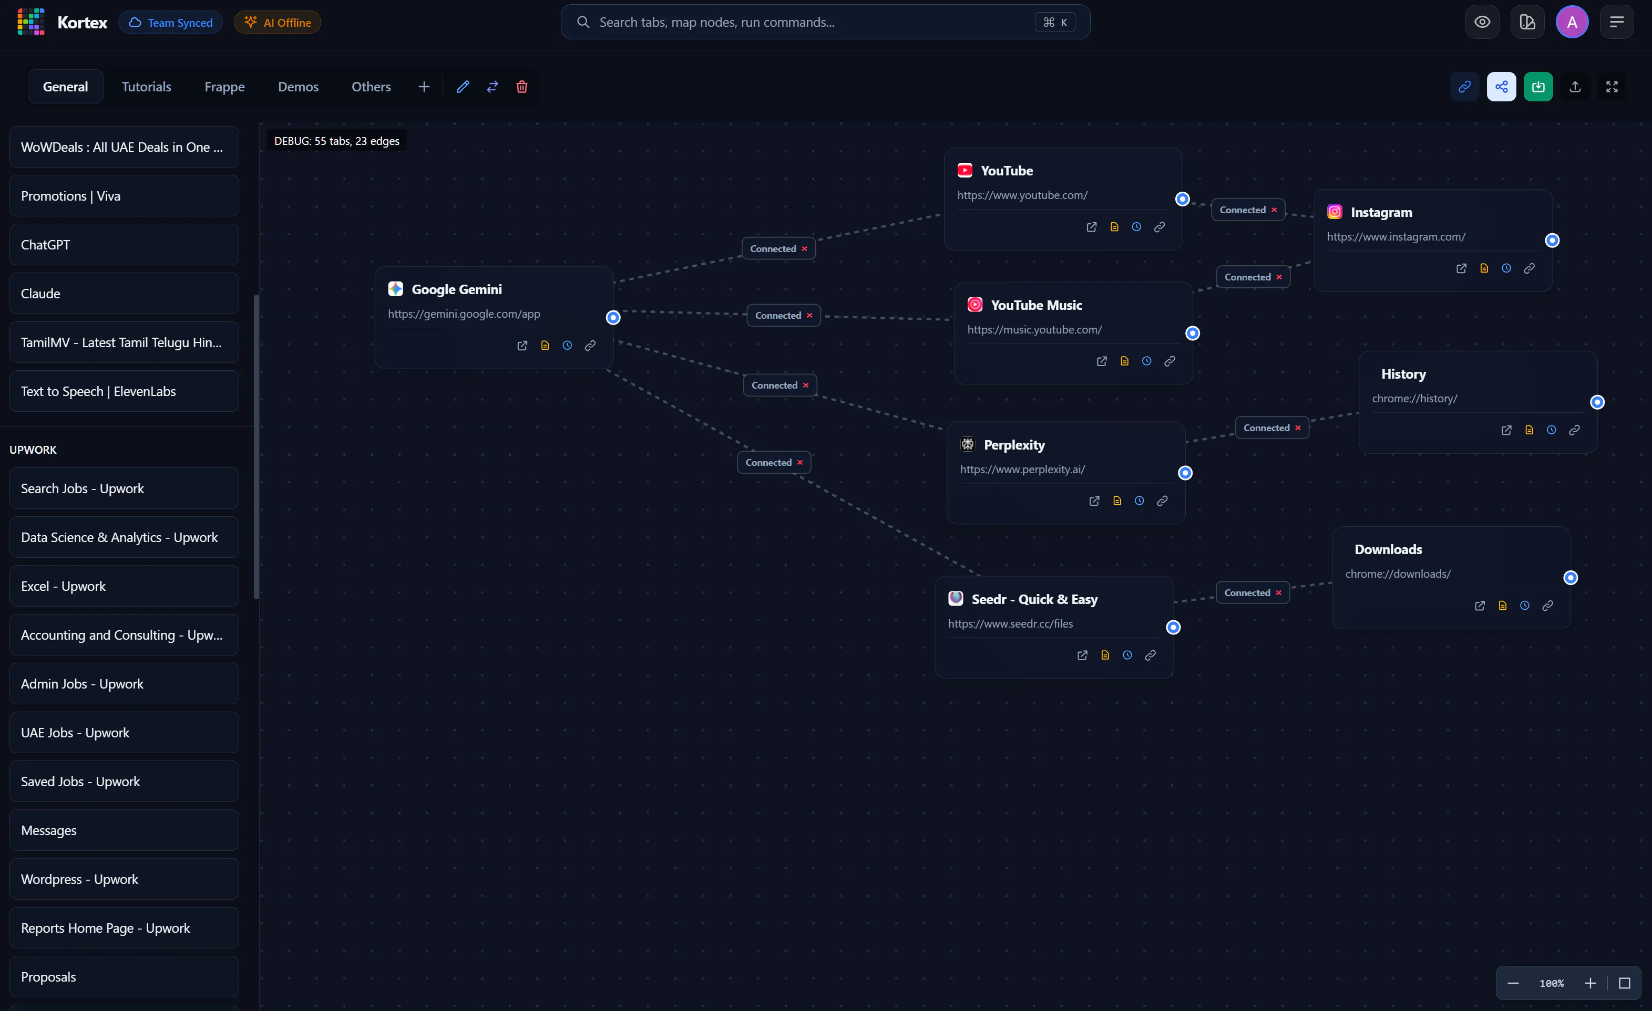Click the link icon on Instagram node
This screenshot has width=1652, height=1011.
[1530, 268]
